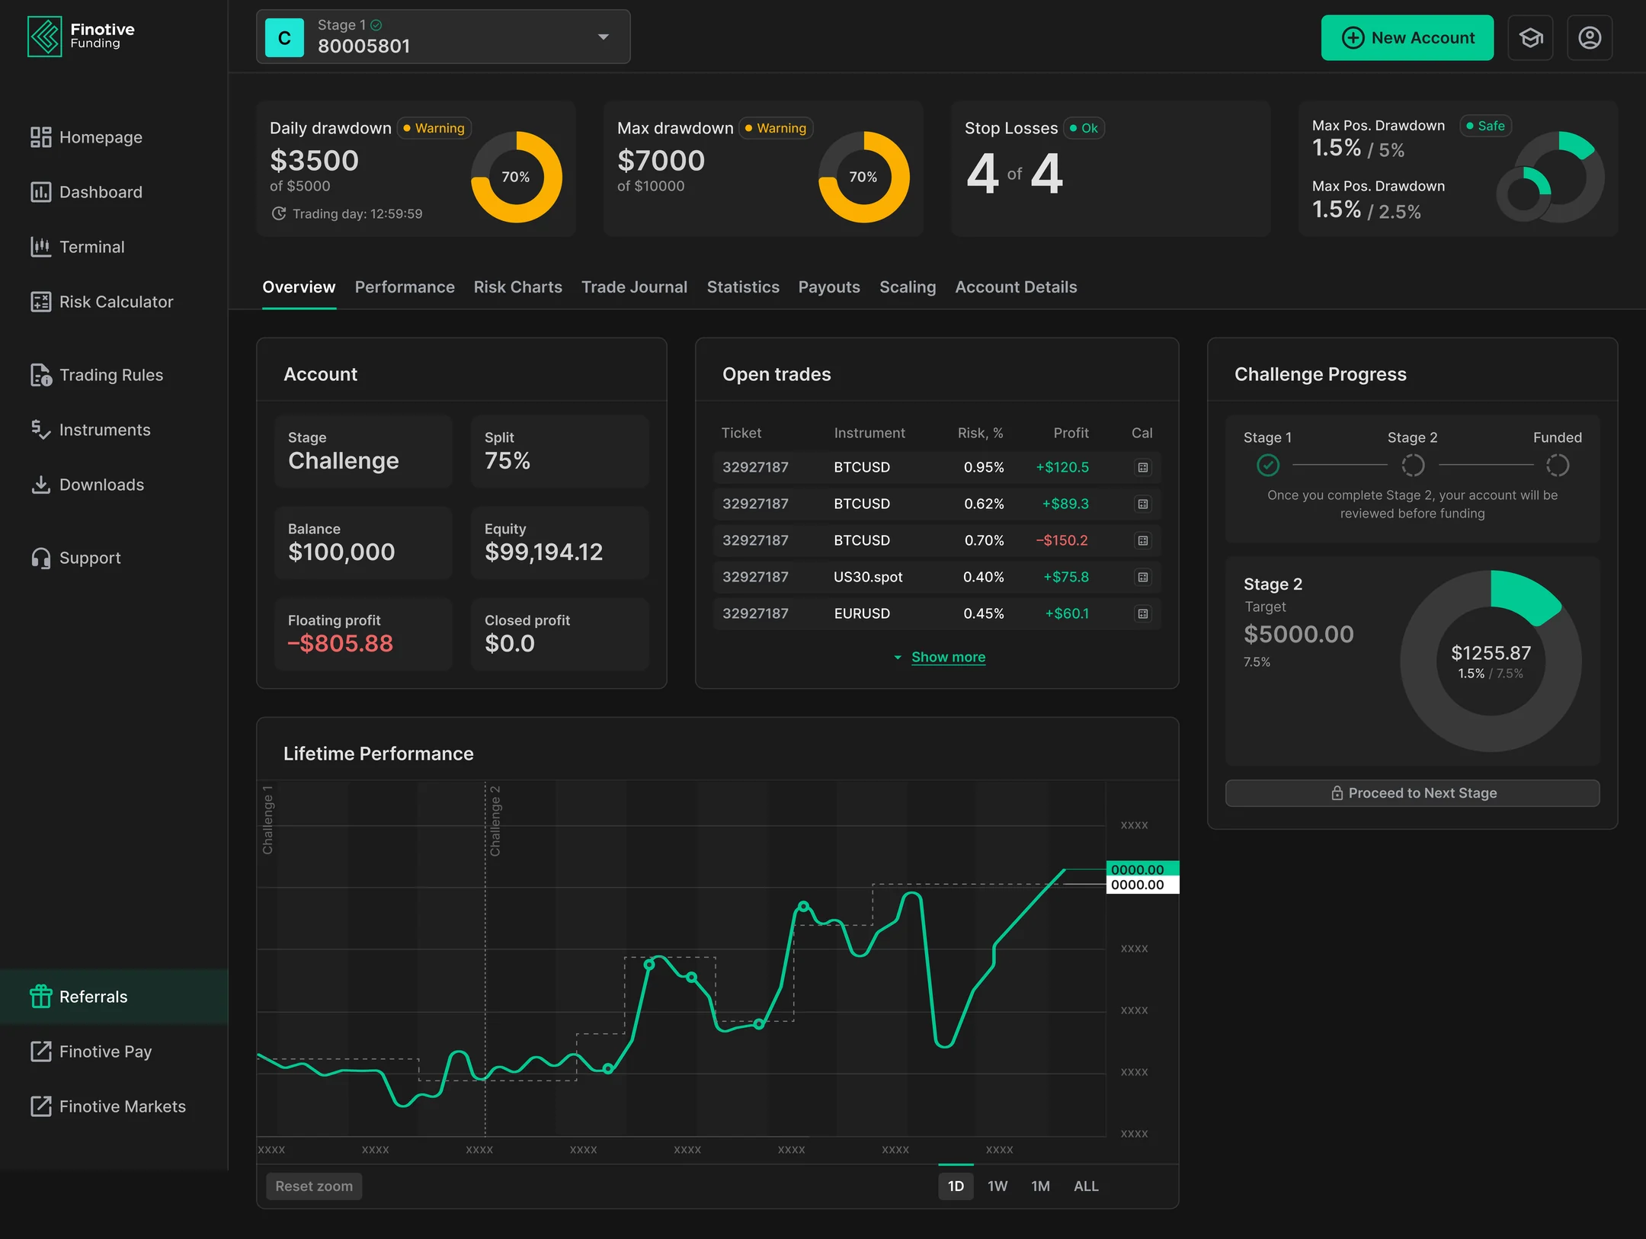Open the Scaling tab
The image size is (1646, 1239).
[908, 287]
